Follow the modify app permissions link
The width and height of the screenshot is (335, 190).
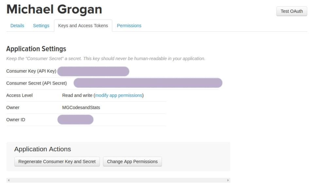coord(118,95)
